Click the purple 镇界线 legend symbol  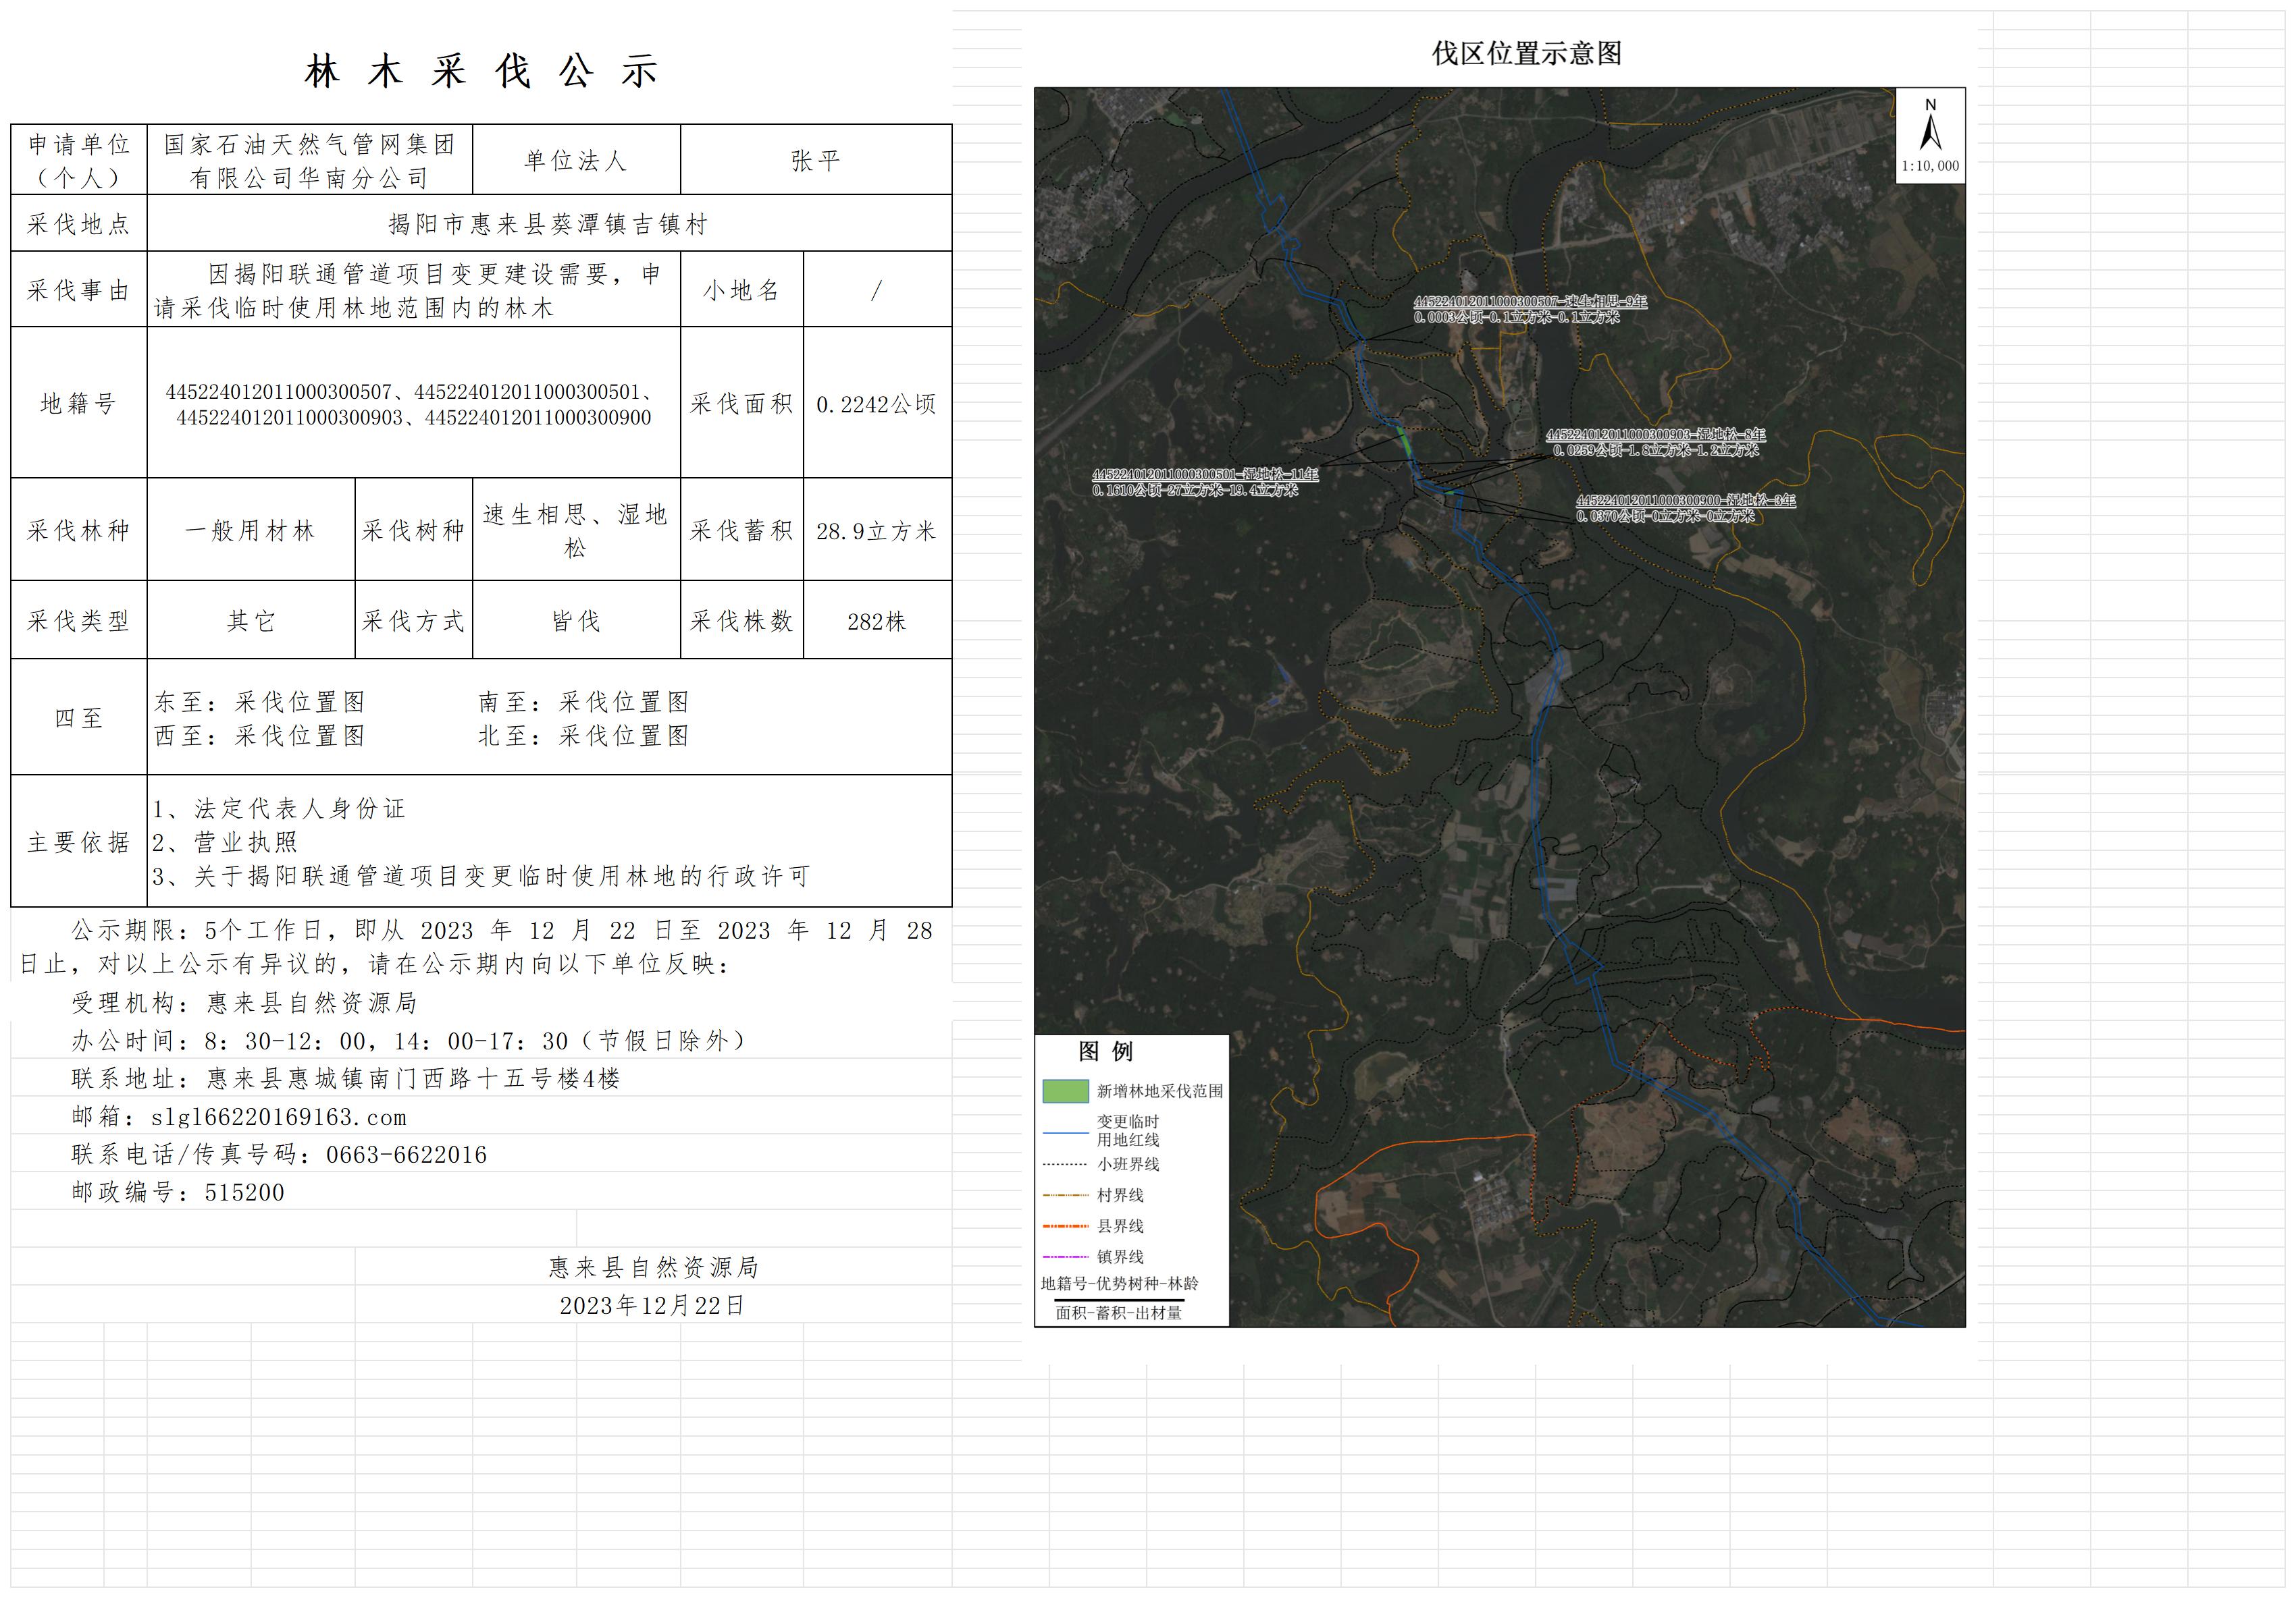(1065, 1257)
